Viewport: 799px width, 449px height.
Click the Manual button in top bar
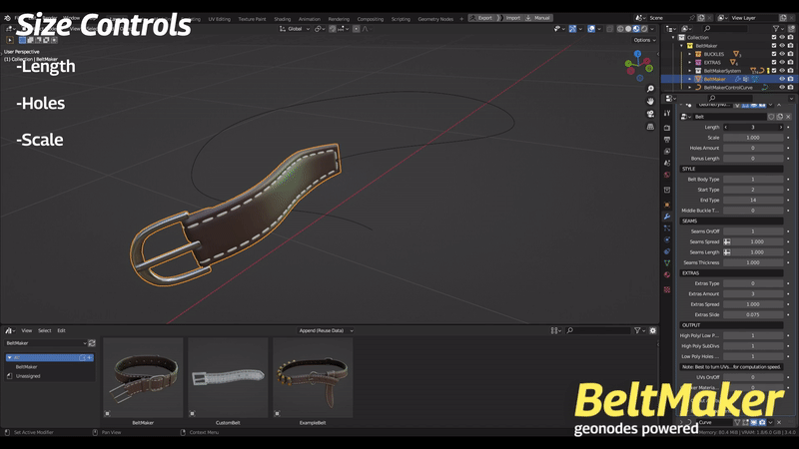[x=538, y=18]
